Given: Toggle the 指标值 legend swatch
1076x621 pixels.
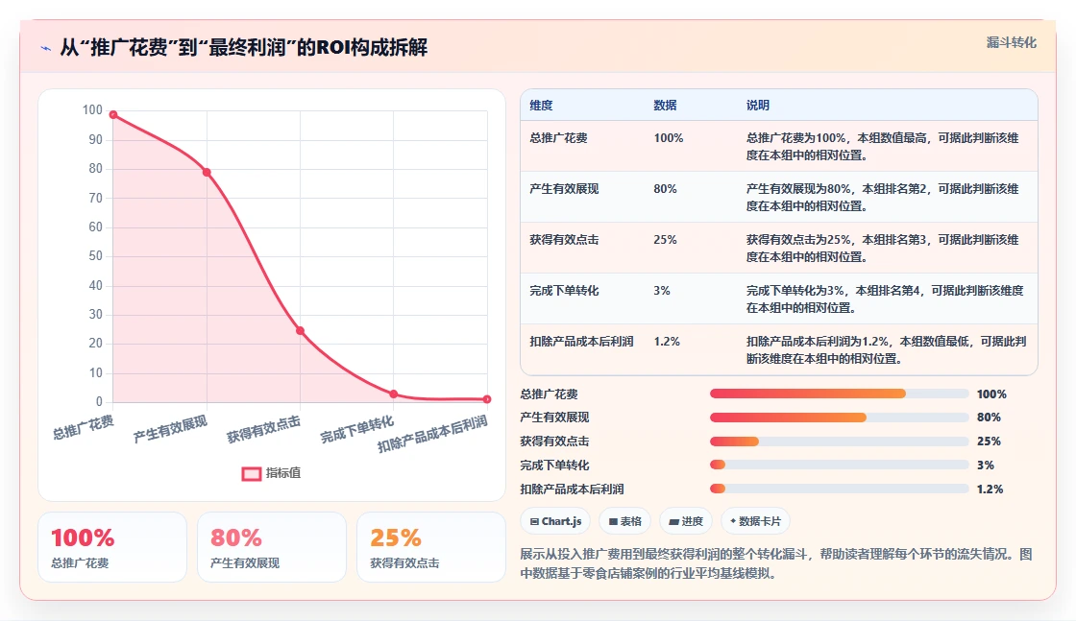Looking at the screenshot, I should 251,473.
